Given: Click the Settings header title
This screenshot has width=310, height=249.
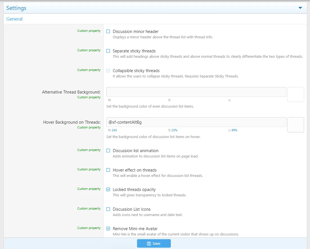Looking at the screenshot, I should [16, 8].
